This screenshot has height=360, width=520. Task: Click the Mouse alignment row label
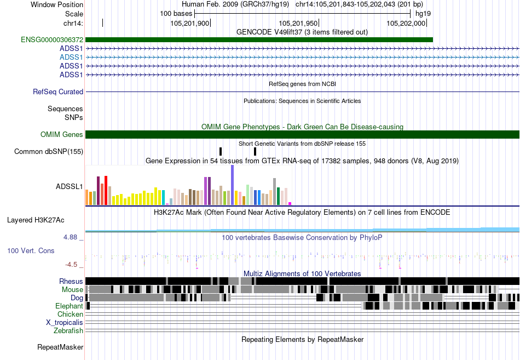72,290
